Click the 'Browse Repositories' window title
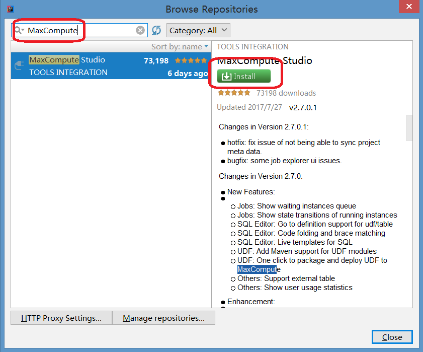Image resolution: width=423 pixels, height=352 pixels. 211,9
